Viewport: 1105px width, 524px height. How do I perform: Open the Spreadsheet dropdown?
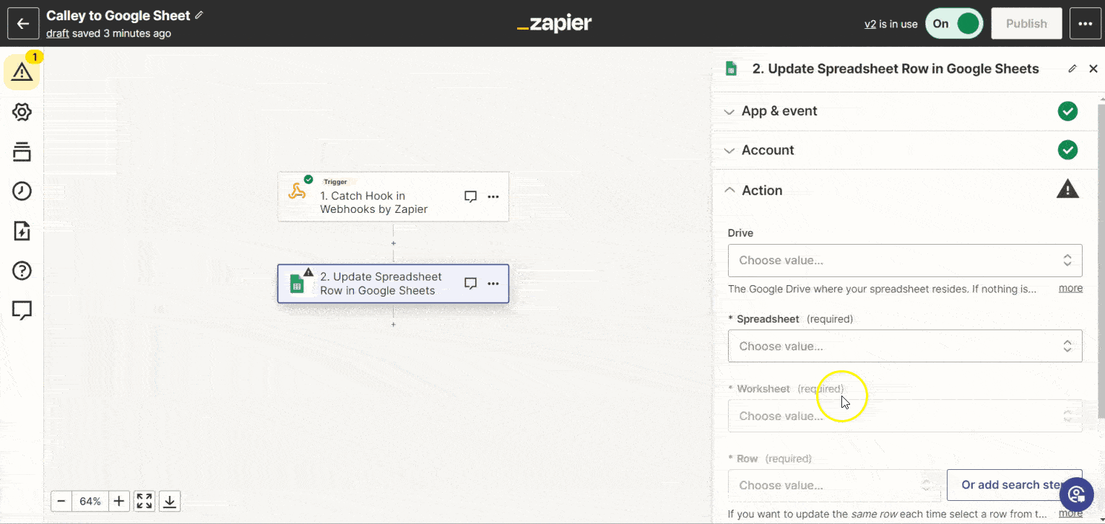click(x=905, y=346)
